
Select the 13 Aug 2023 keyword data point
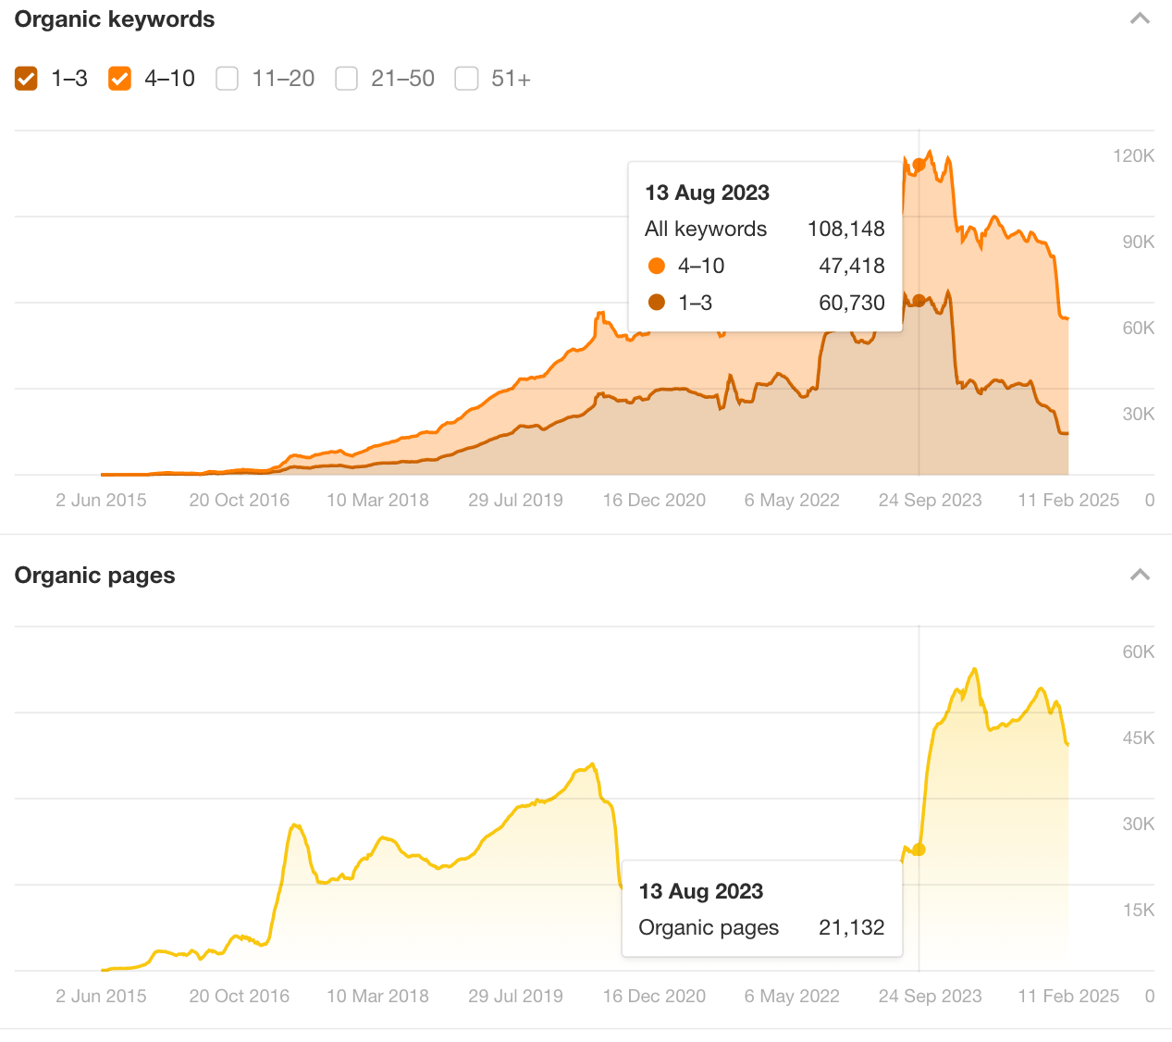(x=918, y=162)
